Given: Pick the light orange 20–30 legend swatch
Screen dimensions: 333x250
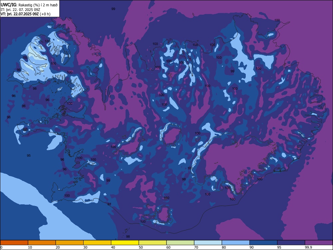Looking at the screenshot, I should tap(70, 243).
